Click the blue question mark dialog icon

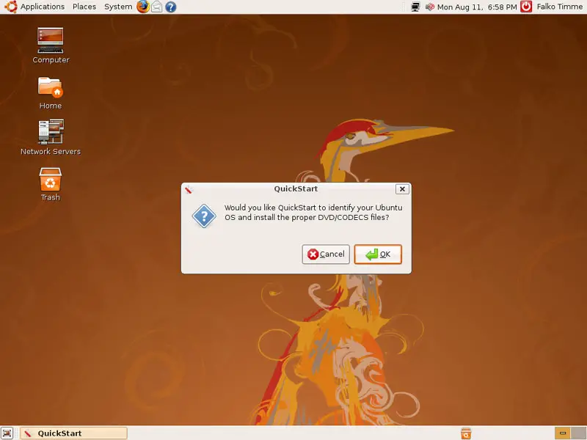tap(204, 216)
